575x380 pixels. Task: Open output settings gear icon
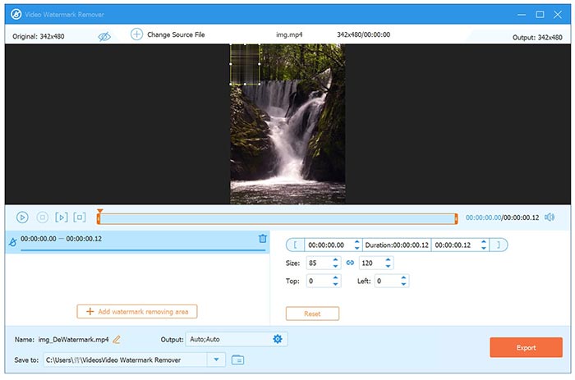[x=278, y=339]
